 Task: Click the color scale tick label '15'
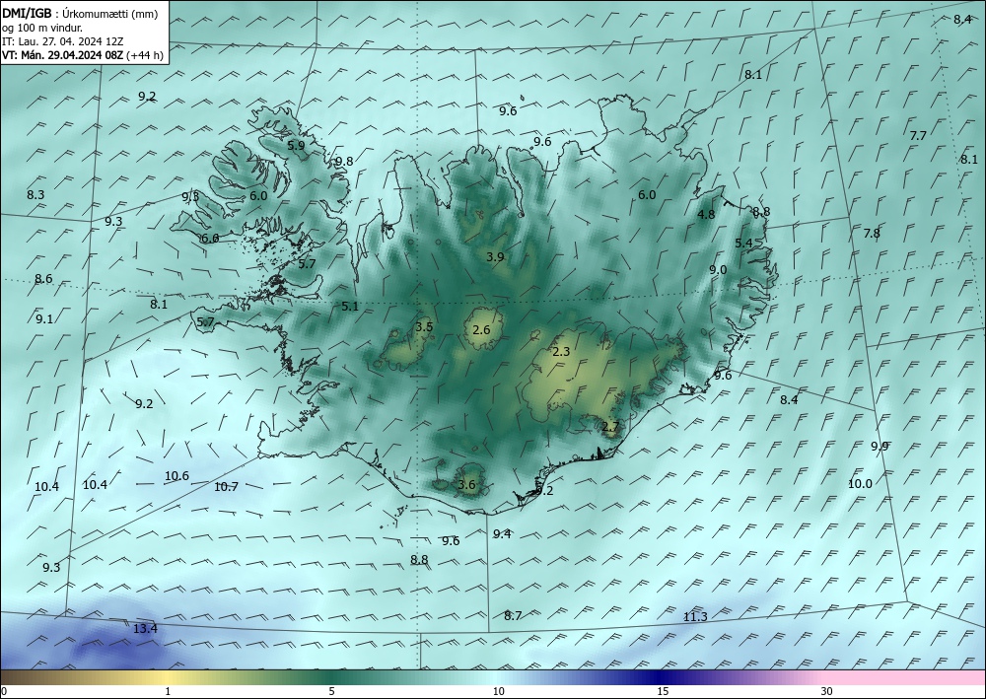tap(663, 691)
